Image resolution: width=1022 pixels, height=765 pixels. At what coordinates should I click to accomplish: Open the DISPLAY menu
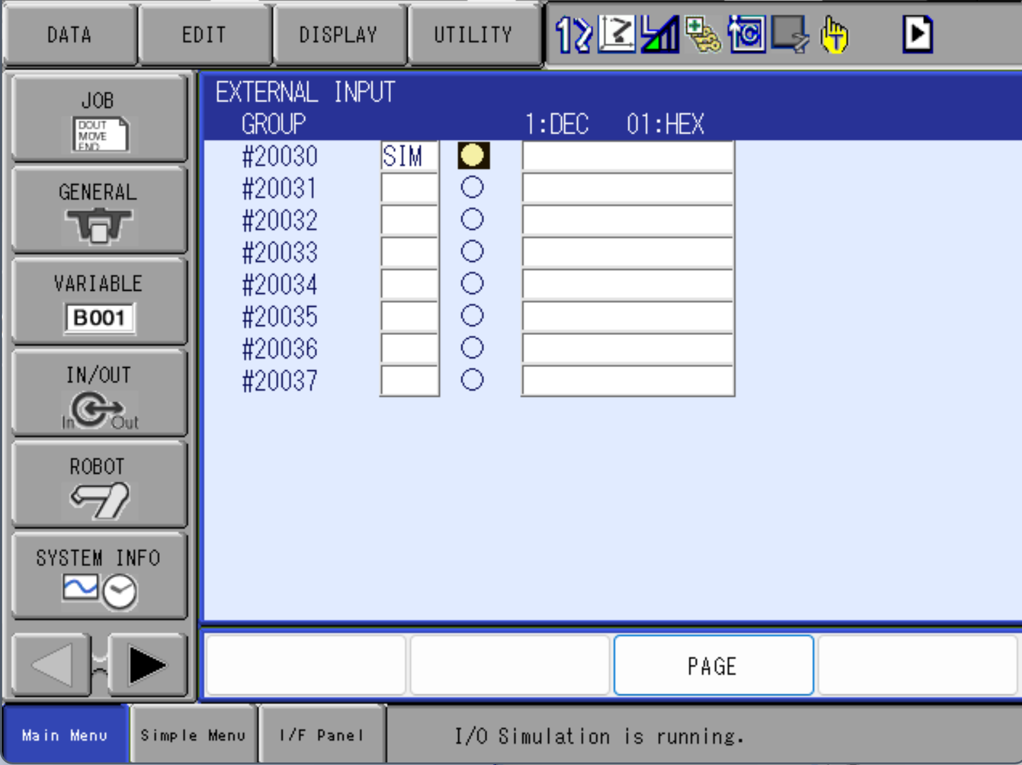click(339, 34)
